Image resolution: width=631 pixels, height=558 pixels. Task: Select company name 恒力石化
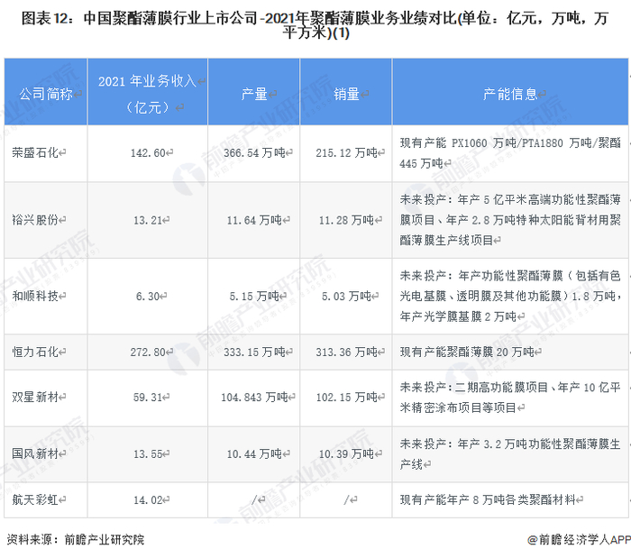tap(35, 352)
